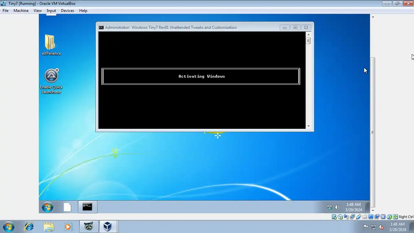This screenshot has height=233, width=414.
Task: Click the command prompt scrollbar thumb
Action: tap(309, 41)
